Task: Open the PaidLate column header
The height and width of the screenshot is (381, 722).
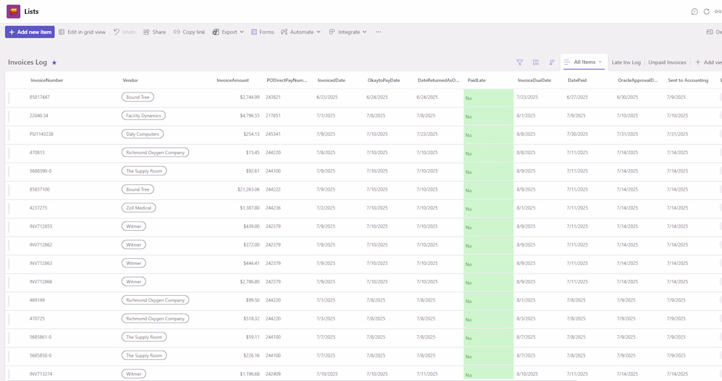Action: (477, 80)
